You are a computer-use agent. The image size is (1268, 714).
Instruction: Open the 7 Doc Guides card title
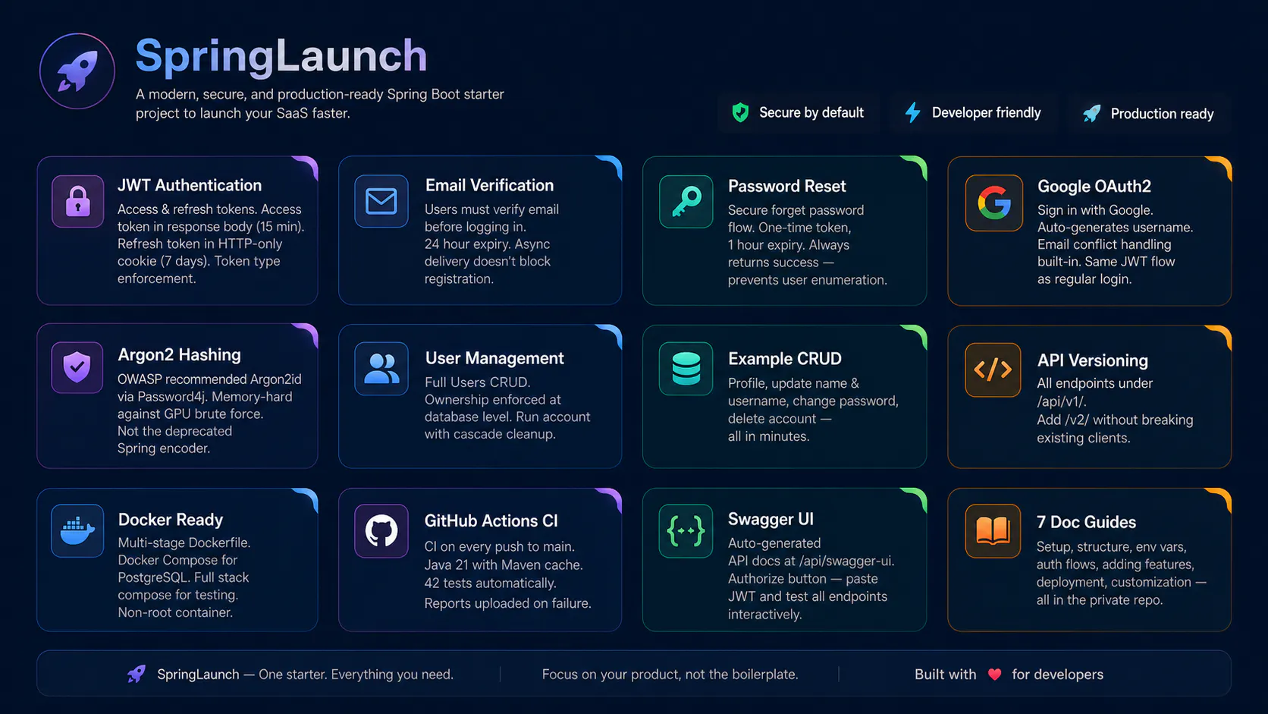(1086, 522)
